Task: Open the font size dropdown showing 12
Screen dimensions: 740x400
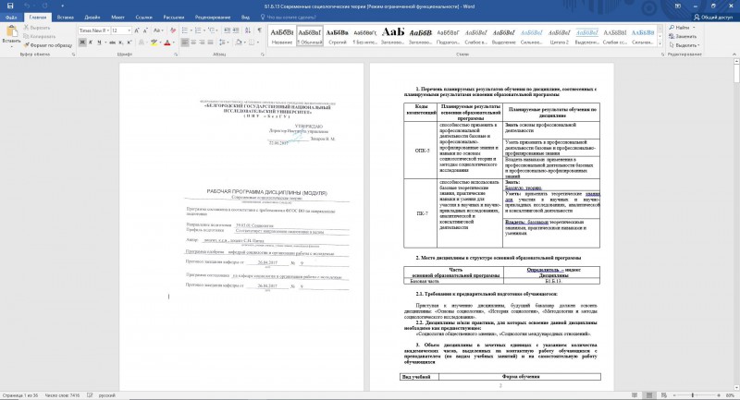Action: tap(129, 30)
